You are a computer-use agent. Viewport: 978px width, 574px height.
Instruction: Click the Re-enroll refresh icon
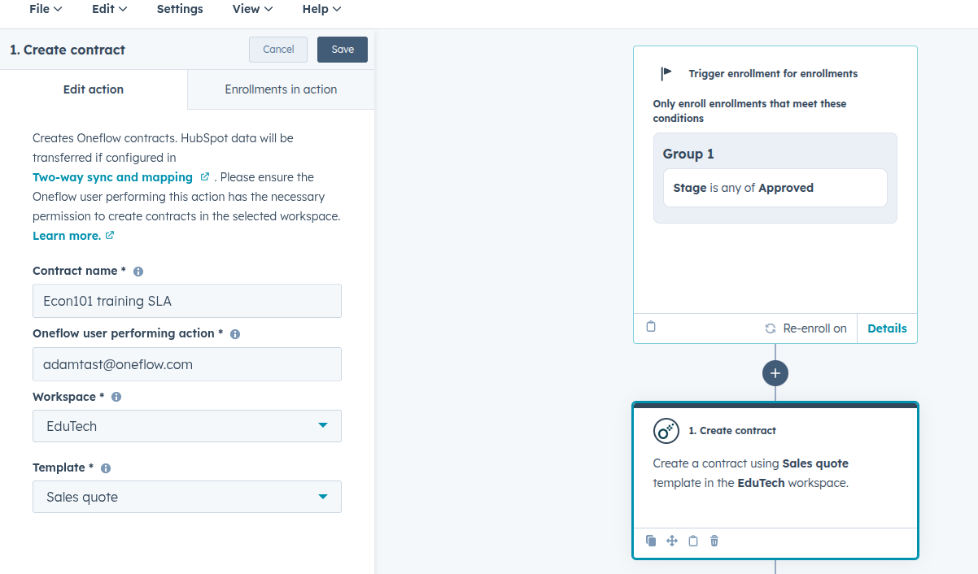(771, 328)
